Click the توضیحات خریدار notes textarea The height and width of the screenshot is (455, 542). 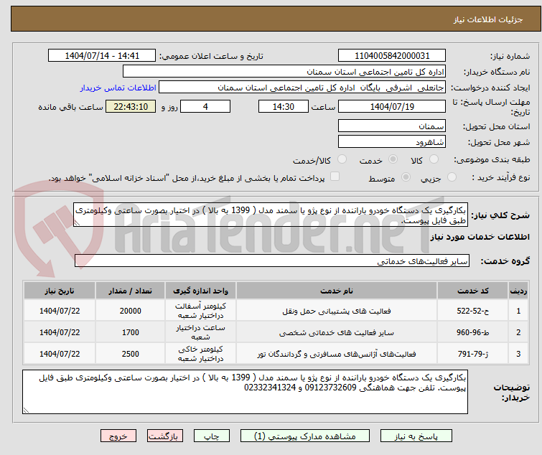245,392
